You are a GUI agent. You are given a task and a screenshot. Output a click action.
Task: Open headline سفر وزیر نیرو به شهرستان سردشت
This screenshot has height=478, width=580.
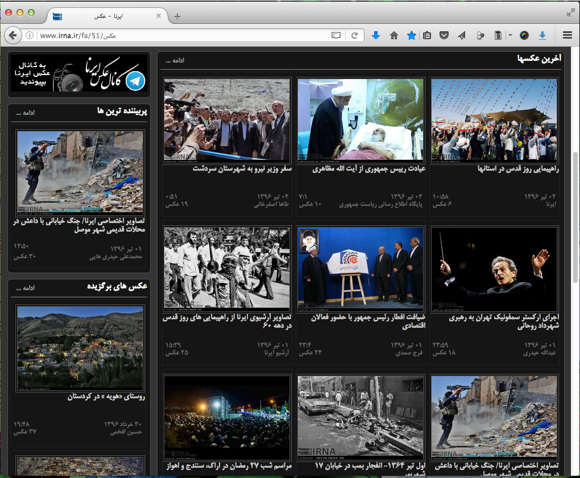(x=242, y=169)
